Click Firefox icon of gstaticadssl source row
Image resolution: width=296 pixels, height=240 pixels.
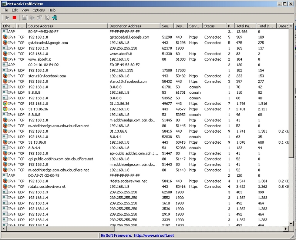pyautogui.click(x=5, y=43)
